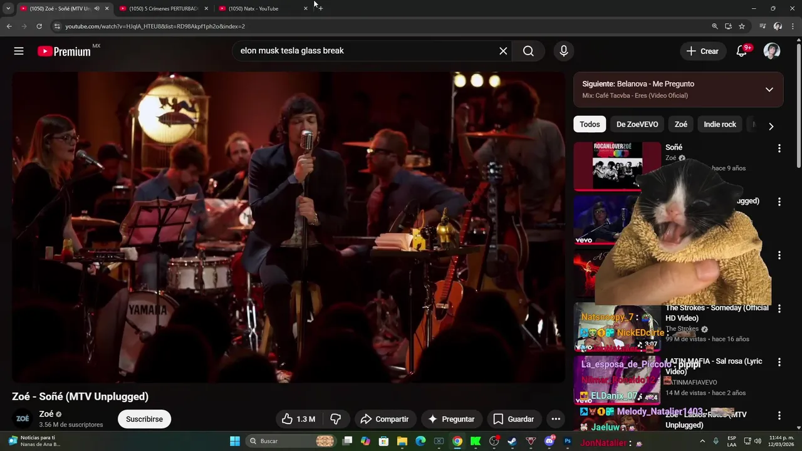
Task: Show more filter chips with right arrow
Action: (771, 126)
